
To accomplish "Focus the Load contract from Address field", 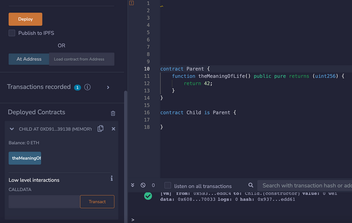I will (82, 59).
